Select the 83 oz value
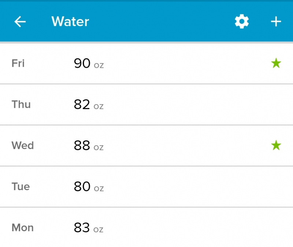This screenshot has height=247, width=293. [x=89, y=228]
